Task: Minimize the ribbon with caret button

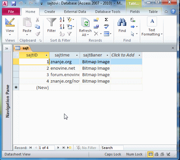Action: [x=166, y=12]
